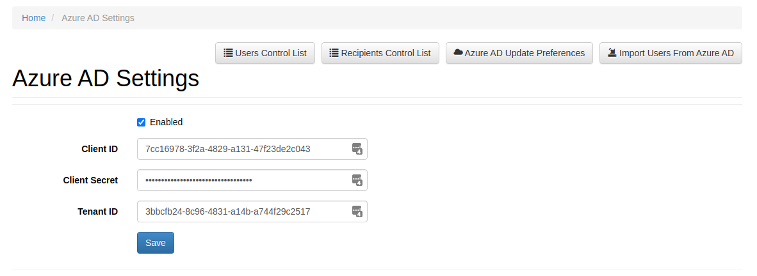Click the Tenant ID field label
The image size is (757, 276).
(x=97, y=211)
